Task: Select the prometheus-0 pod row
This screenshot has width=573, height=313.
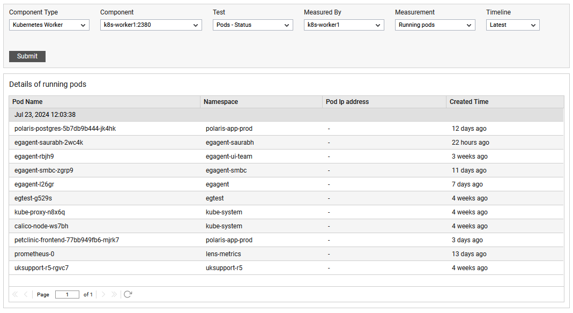Action: (286, 254)
